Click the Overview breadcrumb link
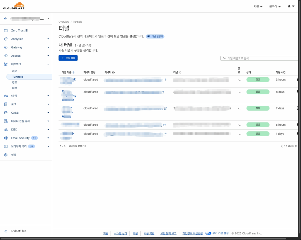The height and width of the screenshot is (240, 301). (64, 22)
